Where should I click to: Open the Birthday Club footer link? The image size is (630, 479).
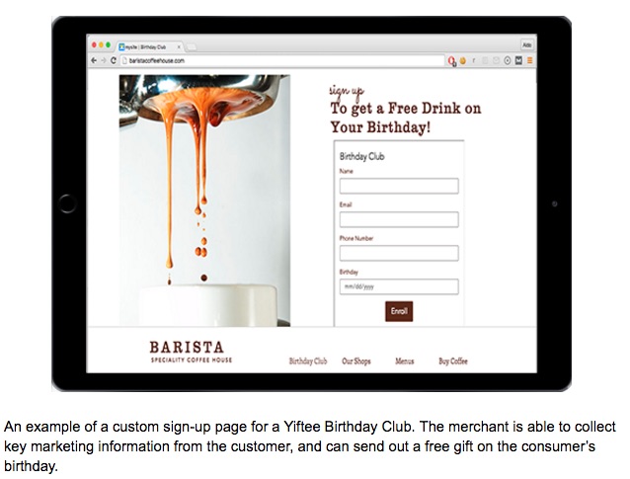coord(308,361)
